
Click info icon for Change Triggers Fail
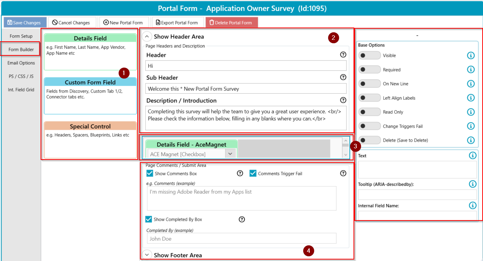click(471, 126)
